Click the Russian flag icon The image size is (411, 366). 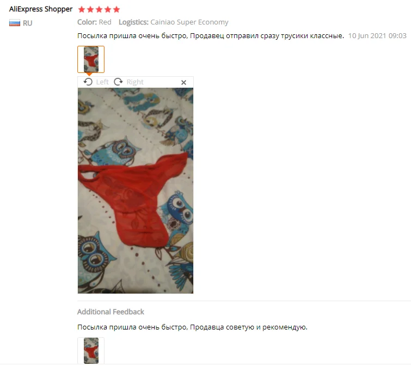click(x=15, y=23)
